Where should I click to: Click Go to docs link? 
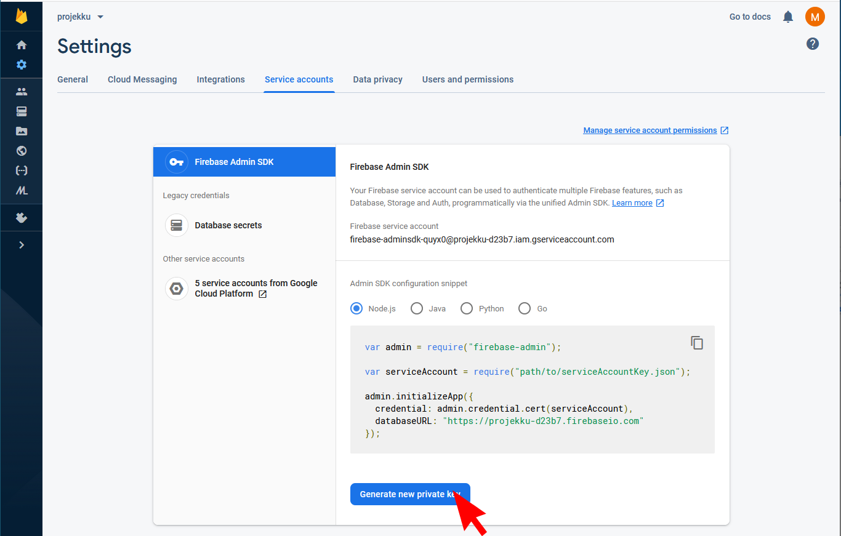tap(750, 17)
